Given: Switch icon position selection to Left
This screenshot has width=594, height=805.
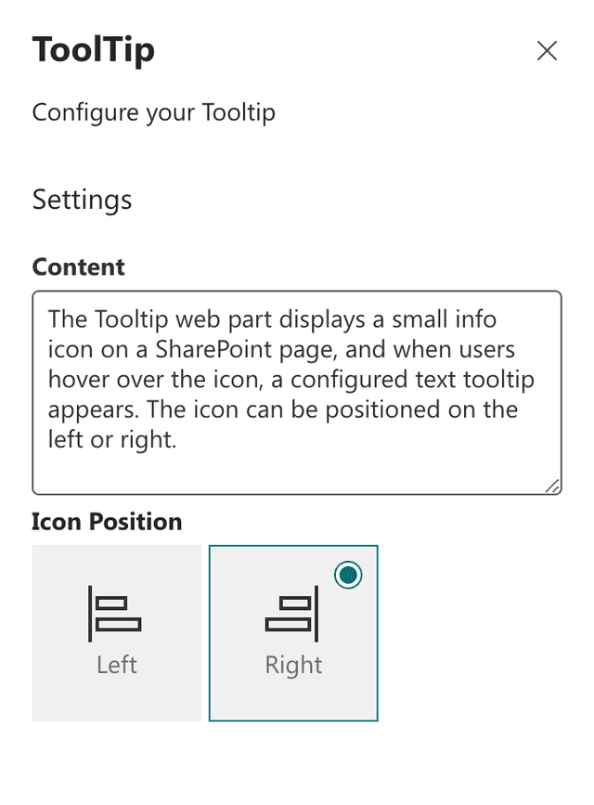Looking at the screenshot, I should coord(116,633).
